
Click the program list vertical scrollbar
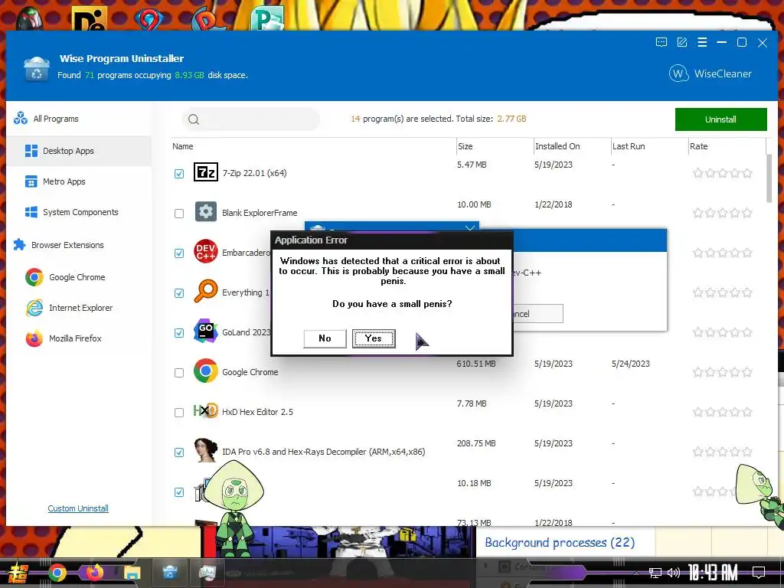(x=769, y=178)
